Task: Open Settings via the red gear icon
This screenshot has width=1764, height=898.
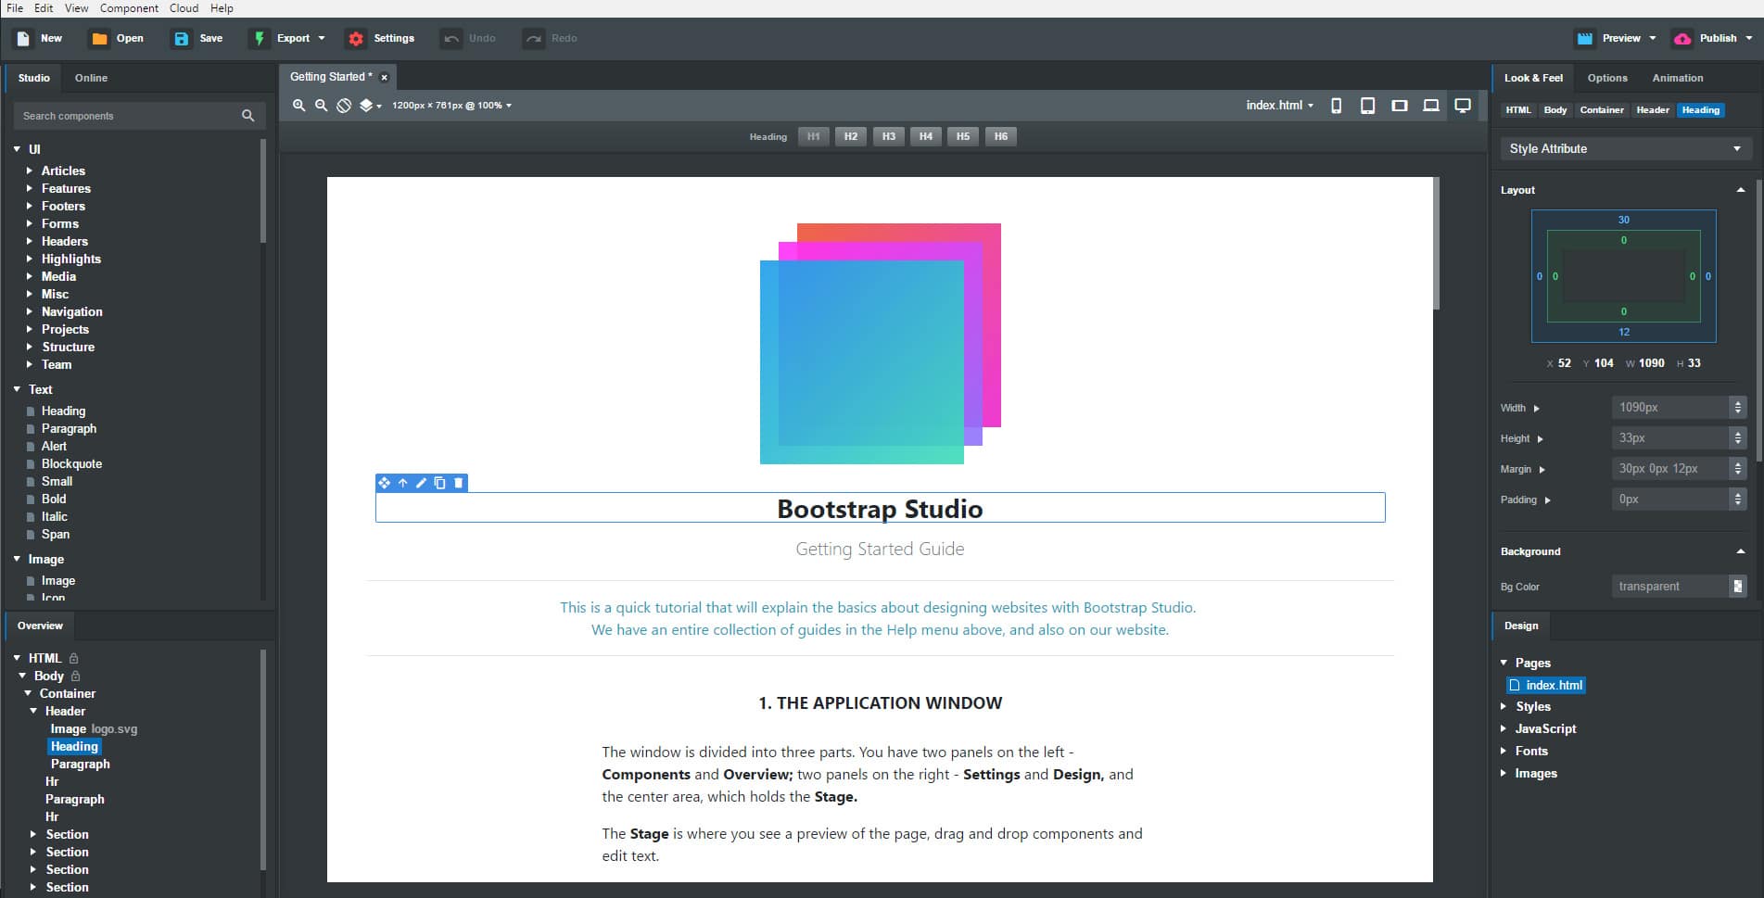Action: click(356, 39)
